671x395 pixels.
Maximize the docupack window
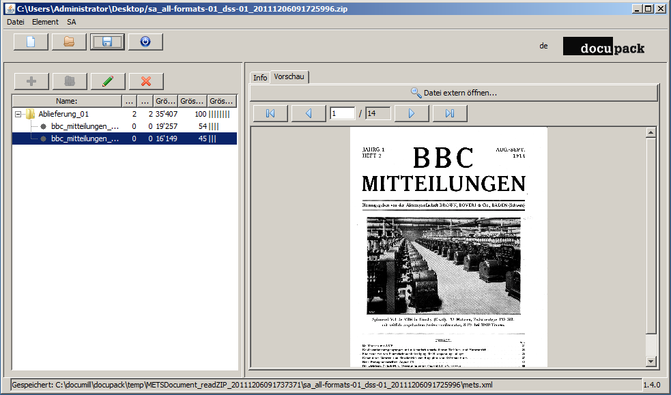point(648,9)
